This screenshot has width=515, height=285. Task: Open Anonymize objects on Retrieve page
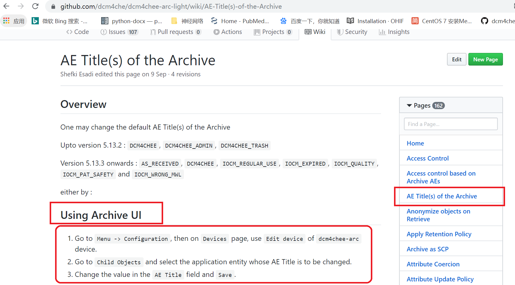438,215
